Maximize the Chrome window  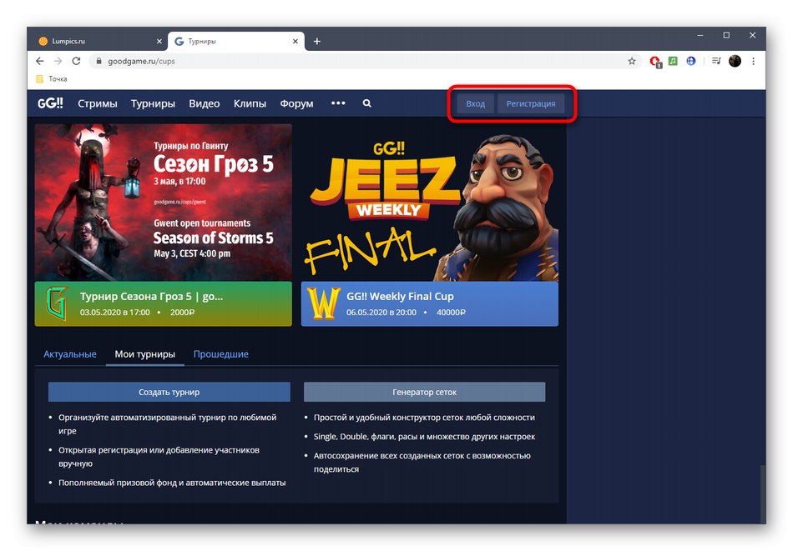point(726,35)
